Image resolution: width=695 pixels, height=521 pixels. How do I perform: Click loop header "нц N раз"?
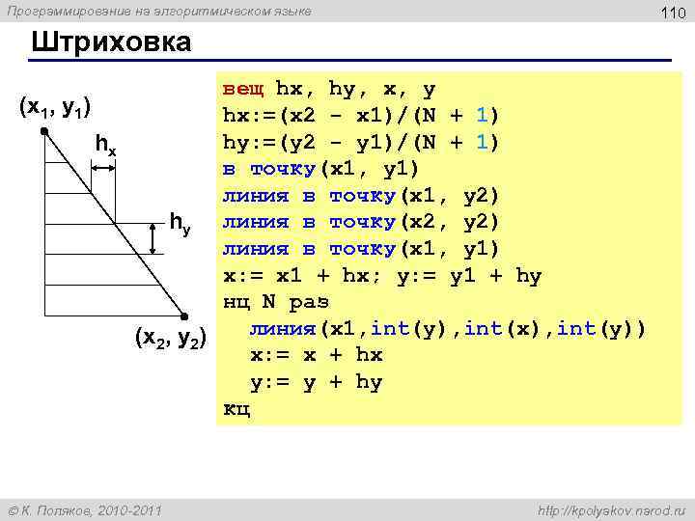[276, 302]
